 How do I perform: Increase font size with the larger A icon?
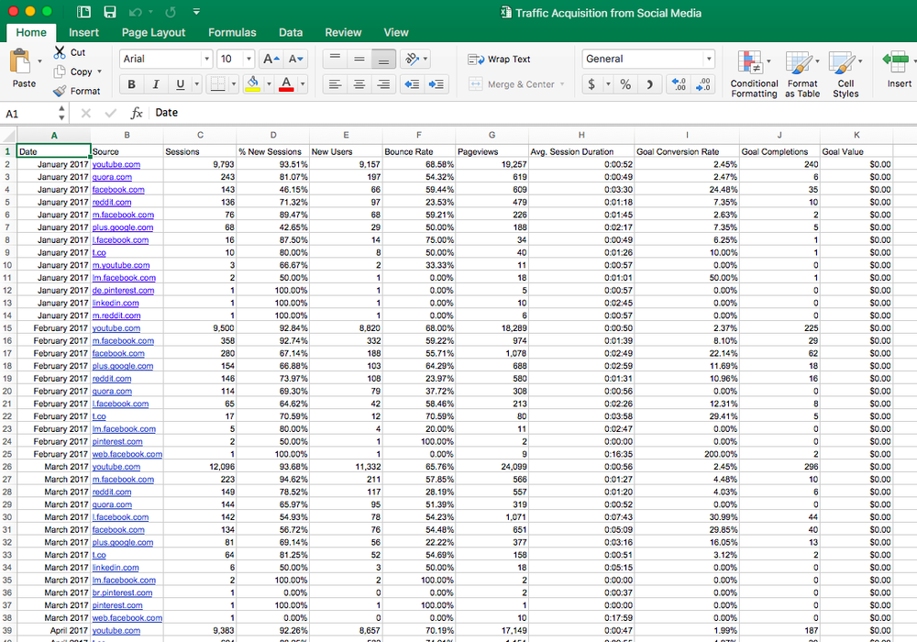pos(271,59)
